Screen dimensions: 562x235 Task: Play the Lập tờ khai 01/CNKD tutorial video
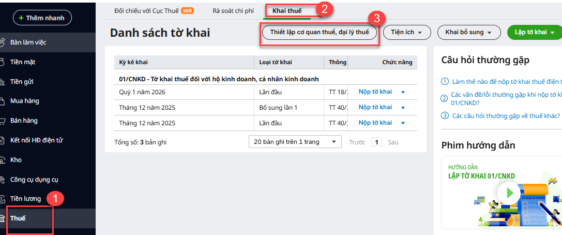(x=510, y=193)
